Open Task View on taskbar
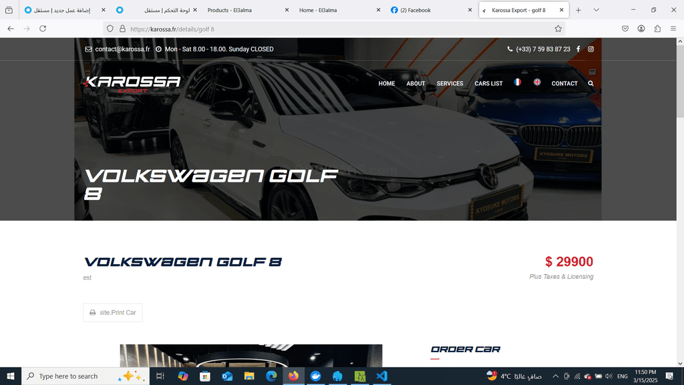This screenshot has height=385, width=684. (160, 376)
